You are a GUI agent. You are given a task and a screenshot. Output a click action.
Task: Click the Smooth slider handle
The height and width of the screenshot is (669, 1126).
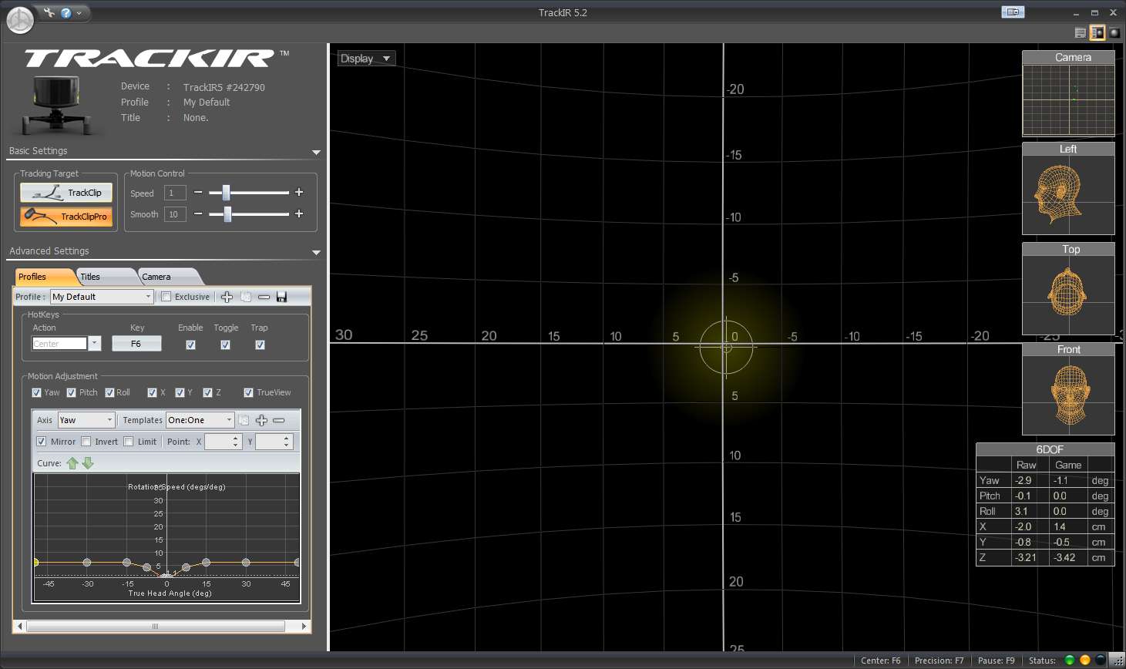click(x=227, y=214)
